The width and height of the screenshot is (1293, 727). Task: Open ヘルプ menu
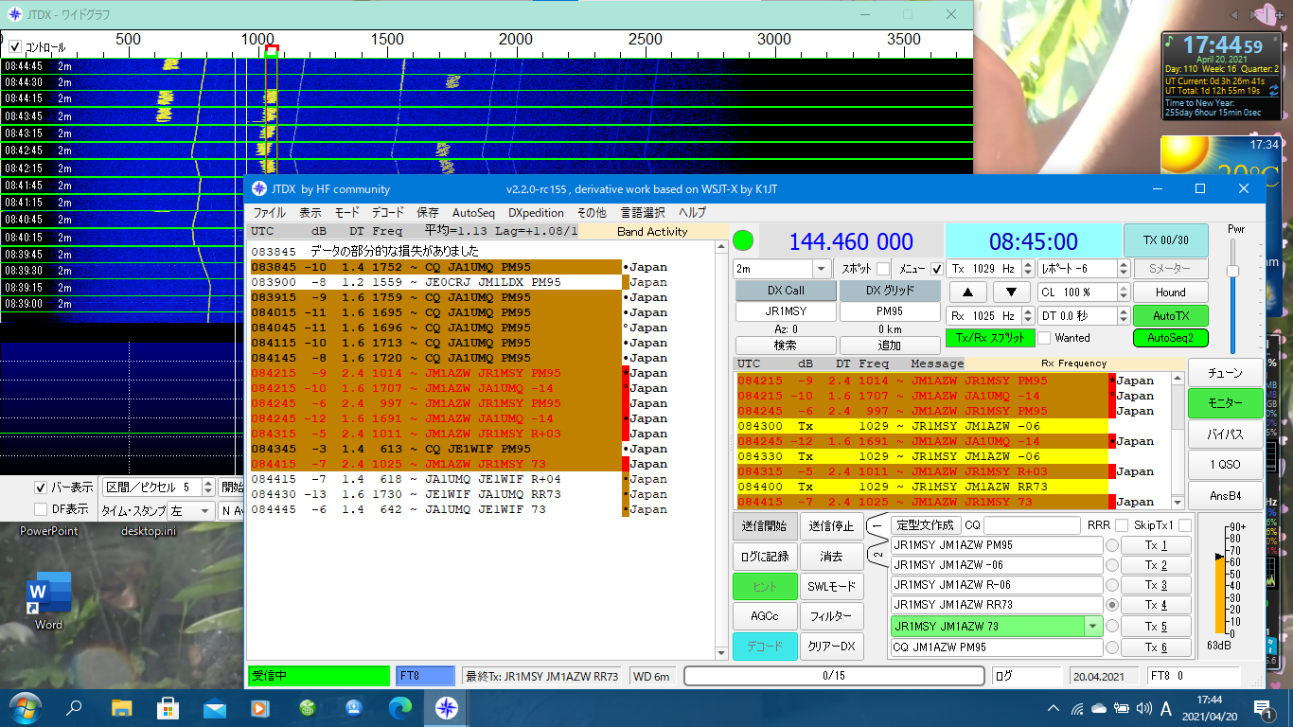pyautogui.click(x=692, y=213)
